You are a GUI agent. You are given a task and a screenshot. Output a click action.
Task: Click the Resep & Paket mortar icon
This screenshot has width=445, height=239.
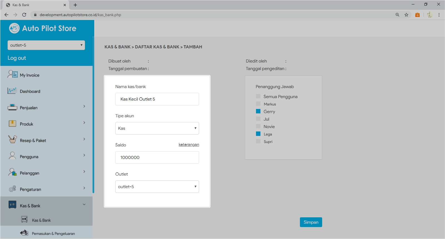13,140
